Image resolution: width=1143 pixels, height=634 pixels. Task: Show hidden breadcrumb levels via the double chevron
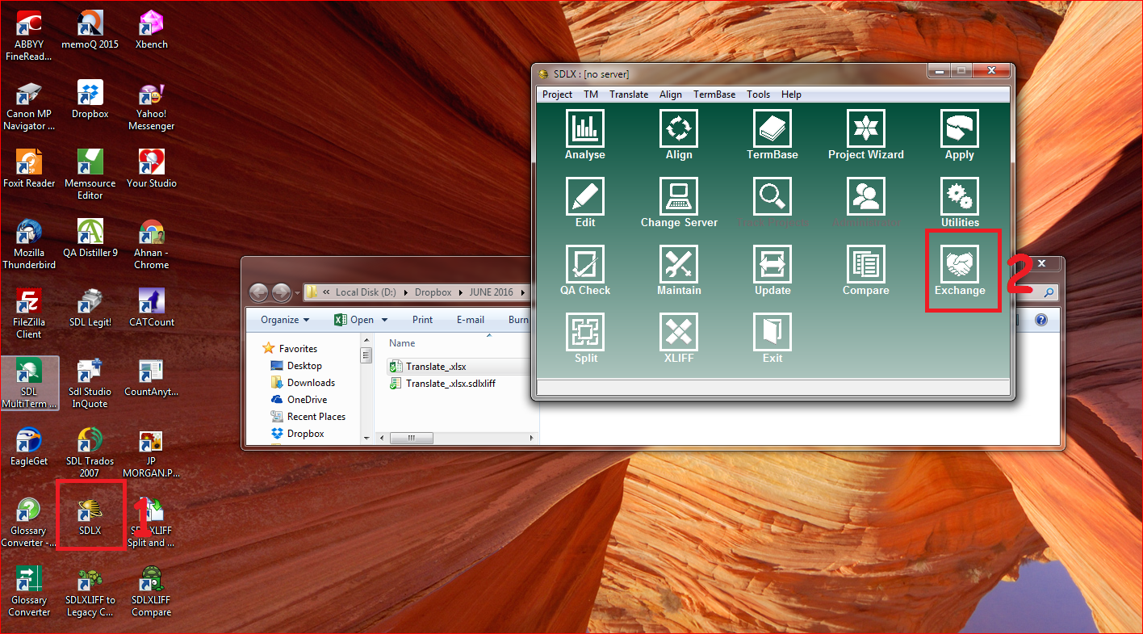pos(326,292)
